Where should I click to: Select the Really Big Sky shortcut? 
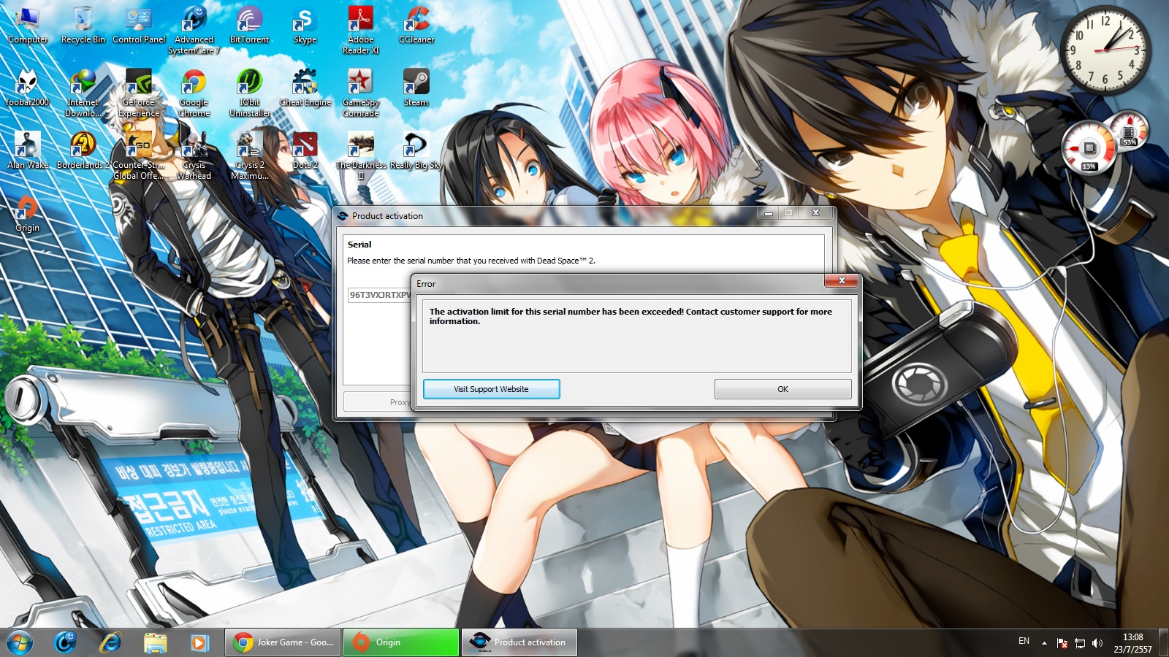(x=416, y=151)
